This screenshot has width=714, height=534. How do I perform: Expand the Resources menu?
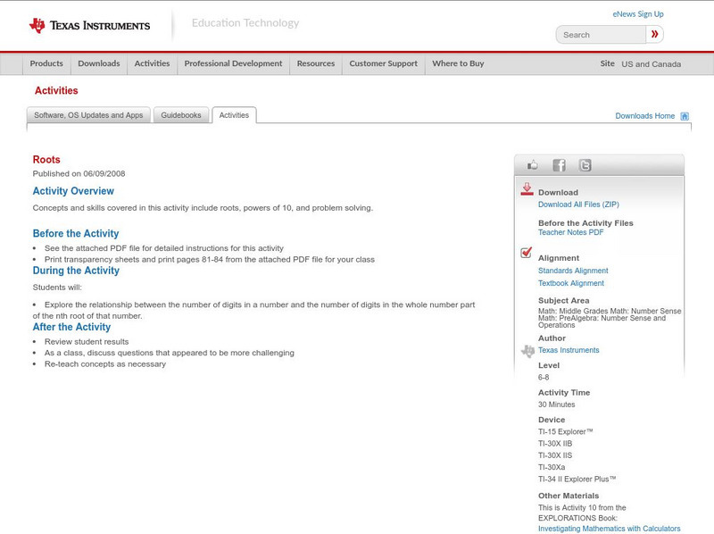tap(316, 64)
